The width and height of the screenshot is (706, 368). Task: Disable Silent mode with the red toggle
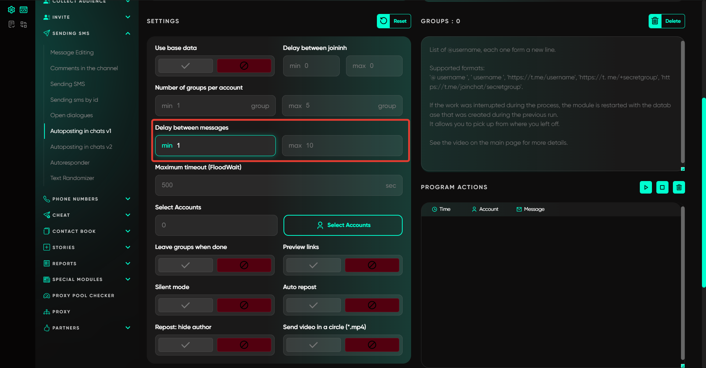pyautogui.click(x=244, y=305)
